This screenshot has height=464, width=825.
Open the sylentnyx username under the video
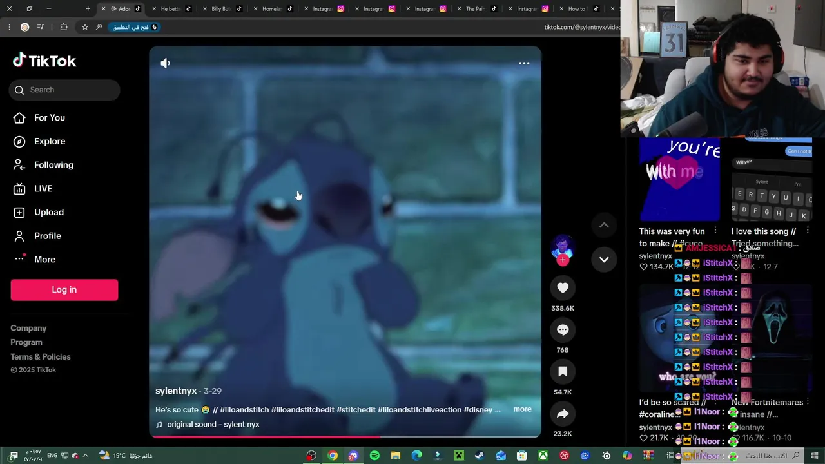click(x=176, y=391)
